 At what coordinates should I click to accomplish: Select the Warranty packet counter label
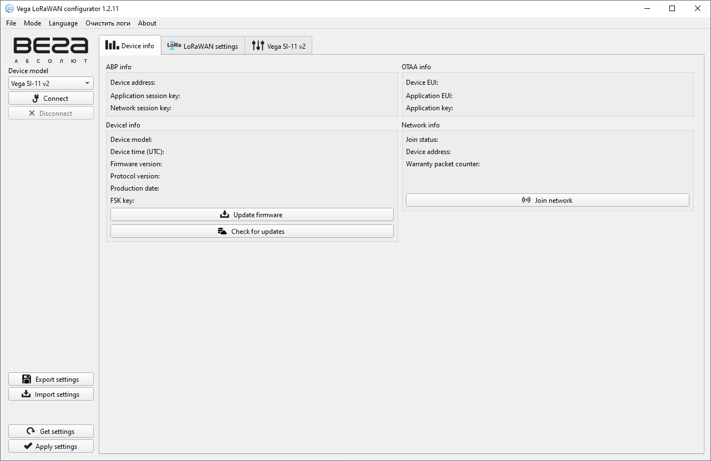point(443,164)
